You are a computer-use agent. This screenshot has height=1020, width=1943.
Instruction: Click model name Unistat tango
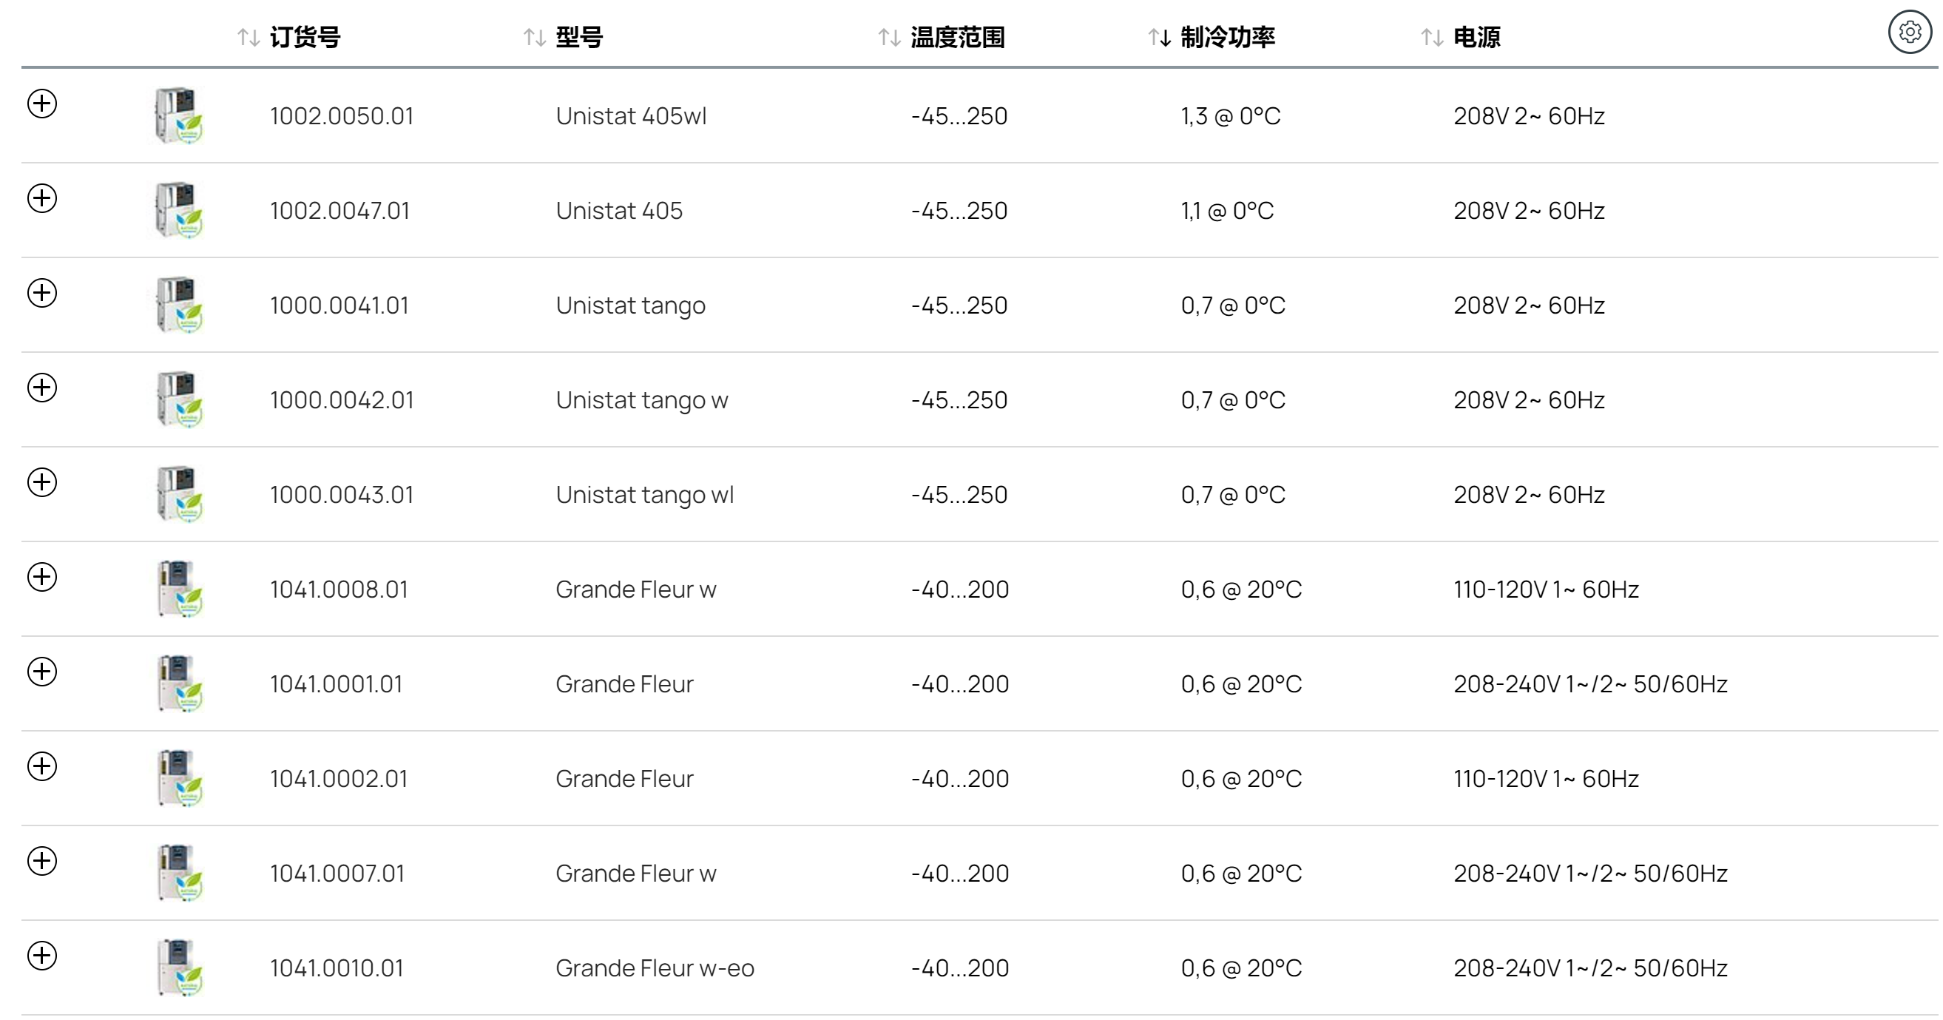[x=631, y=305]
